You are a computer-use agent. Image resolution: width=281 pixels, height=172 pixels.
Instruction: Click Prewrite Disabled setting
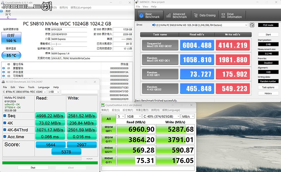click(x=268, y=63)
